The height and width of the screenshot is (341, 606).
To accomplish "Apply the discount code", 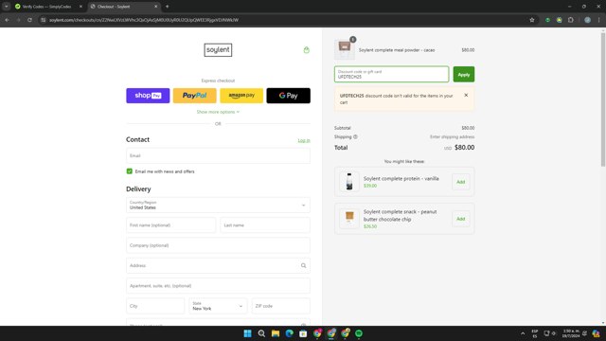I will click(464, 74).
